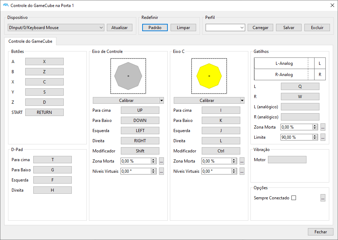Remap L trigger currently set to Q
The image size is (338, 240).
pos(300,86)
